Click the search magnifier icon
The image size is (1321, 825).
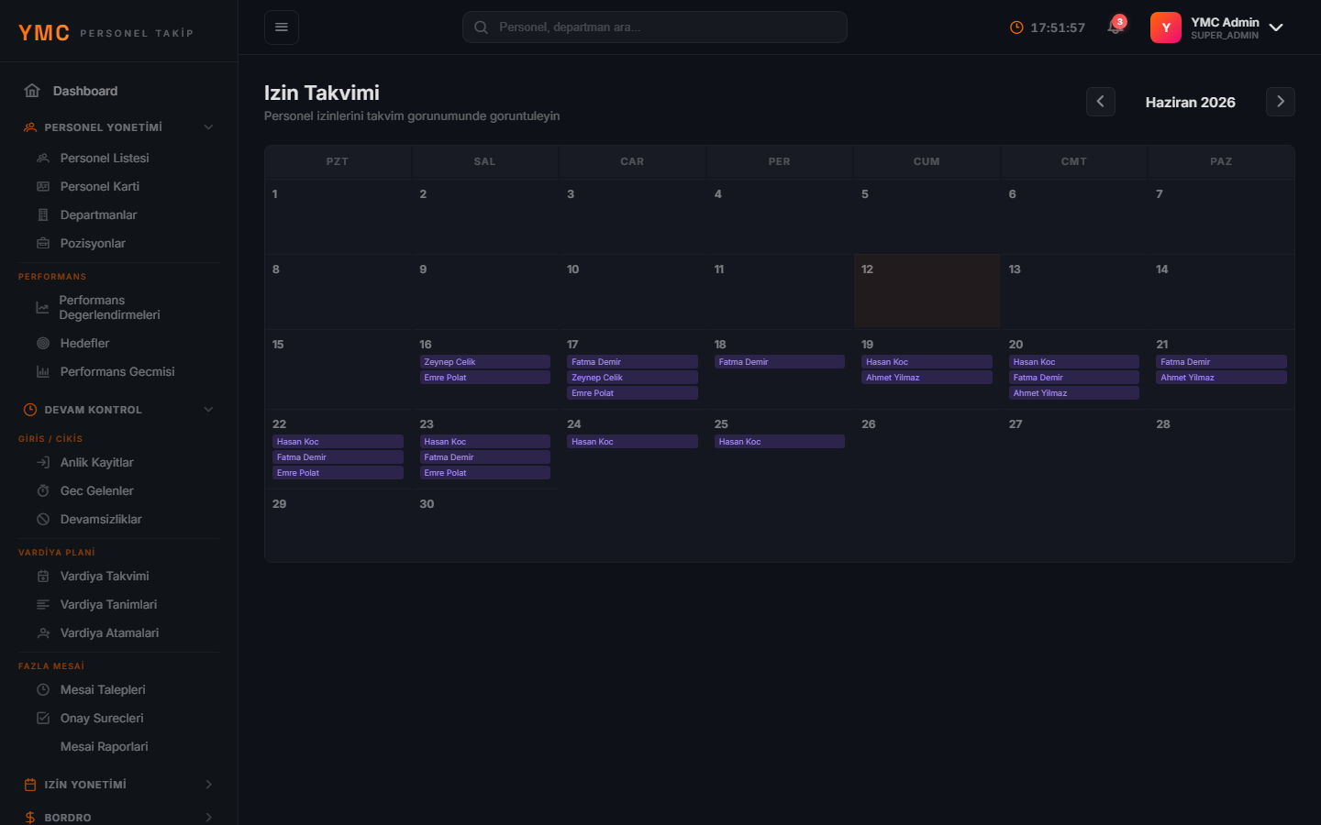coord(481,27)
